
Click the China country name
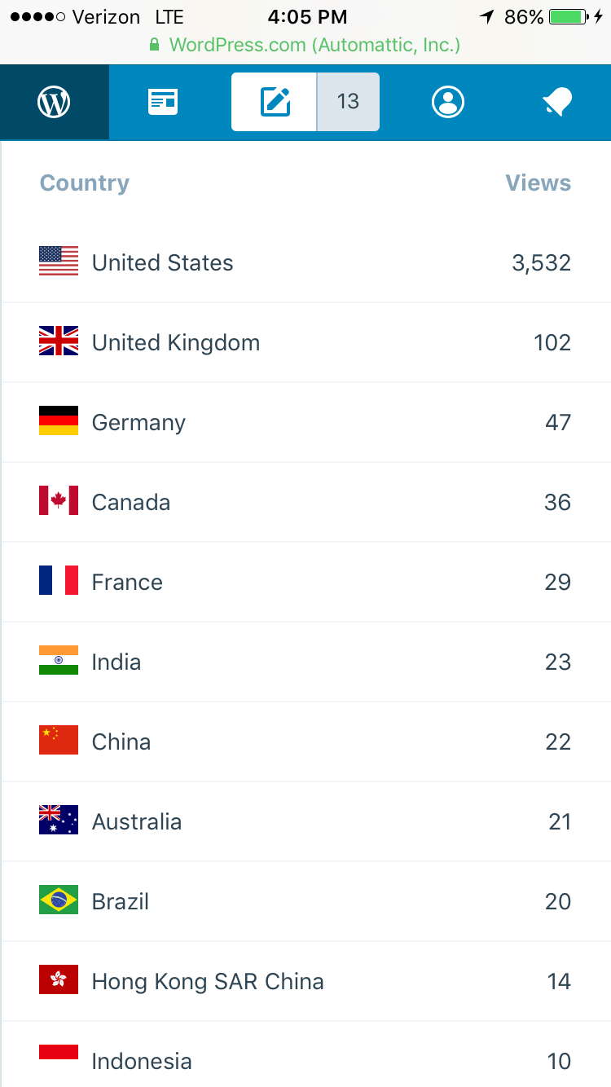pyautogui.click(x=121, y=742)
